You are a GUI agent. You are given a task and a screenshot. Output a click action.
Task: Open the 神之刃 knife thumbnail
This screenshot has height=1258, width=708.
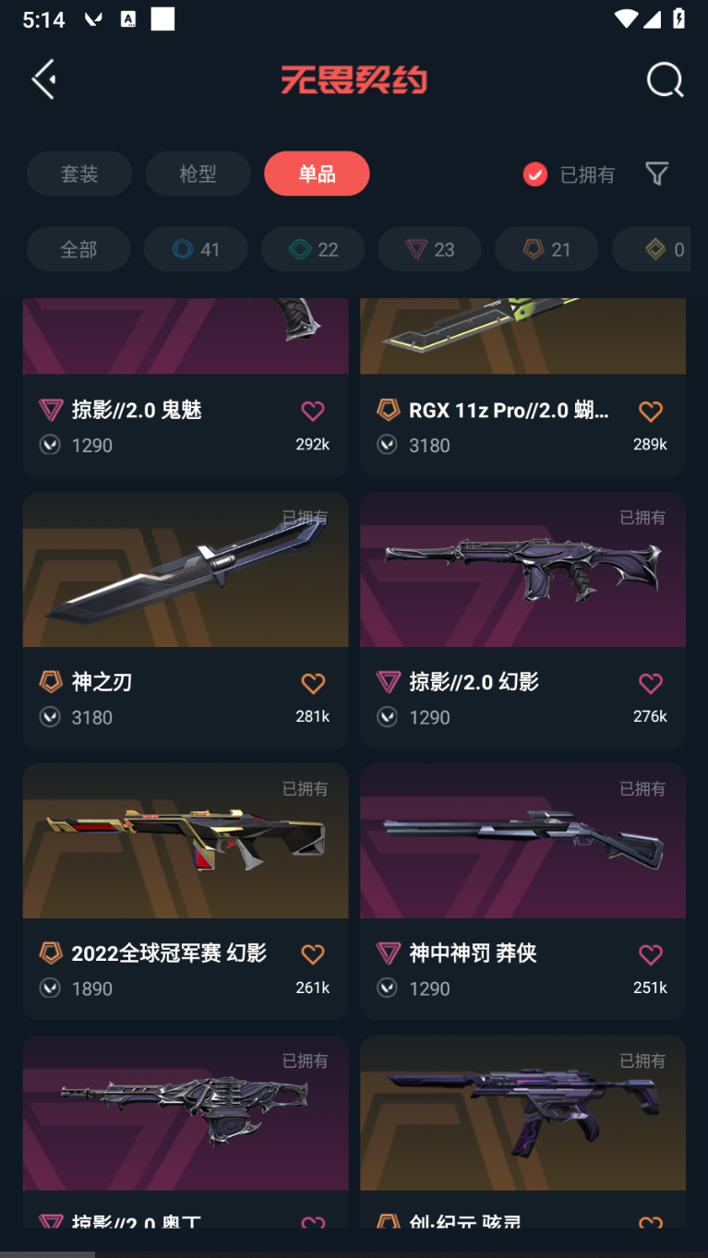[186, 569]
